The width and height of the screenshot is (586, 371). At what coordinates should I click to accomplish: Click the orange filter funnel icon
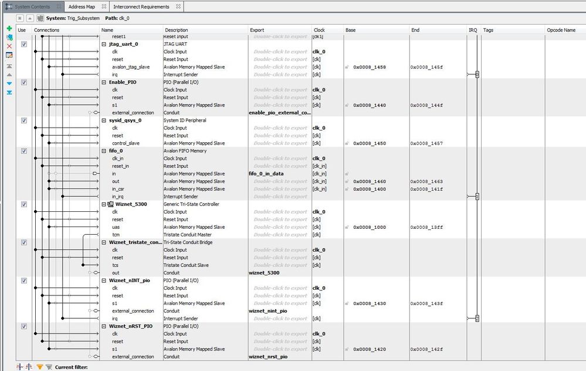pos(40,367)
